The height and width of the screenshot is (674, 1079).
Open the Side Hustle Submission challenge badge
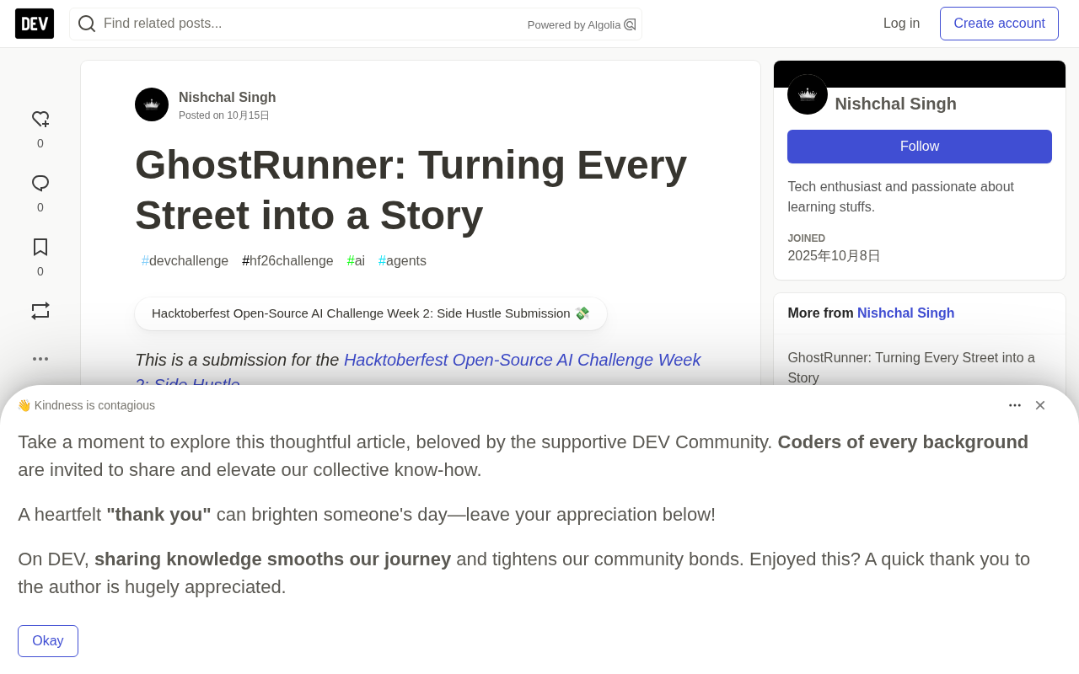click(371, 313)
